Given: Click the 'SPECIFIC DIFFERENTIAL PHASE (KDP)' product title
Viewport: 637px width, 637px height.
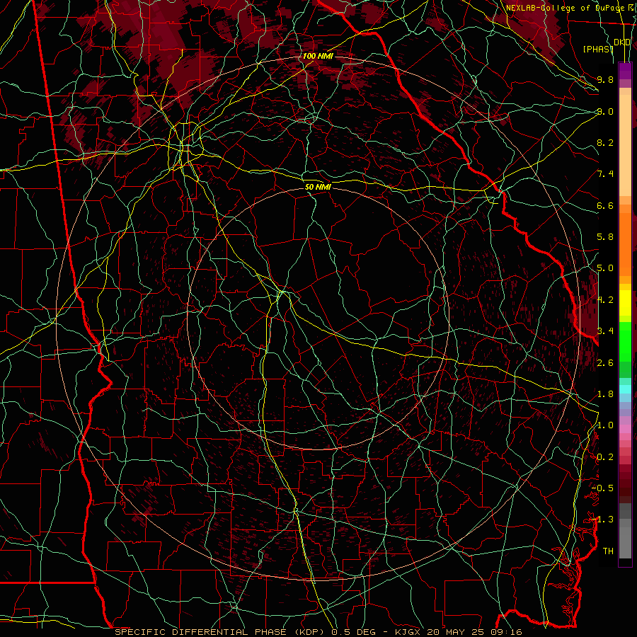Looking at the screenshot, I should pyautogui.click(x=220, y=632).
